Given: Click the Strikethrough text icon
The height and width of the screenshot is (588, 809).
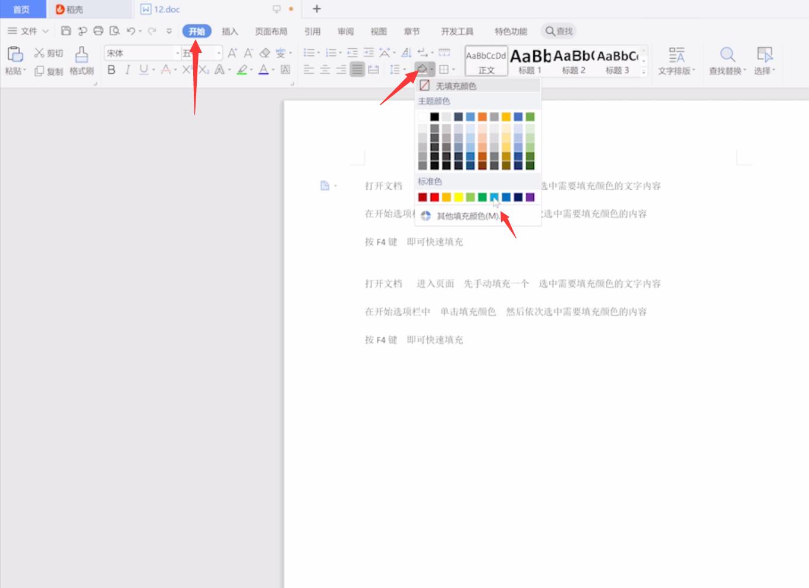Looking at the screenshot, I should coord(166,70).
